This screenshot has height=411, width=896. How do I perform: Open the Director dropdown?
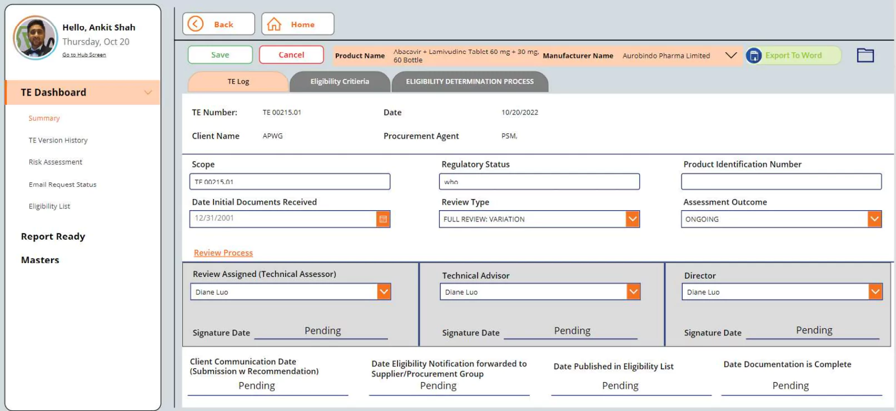pyautogui.click(x=875, y=292)
